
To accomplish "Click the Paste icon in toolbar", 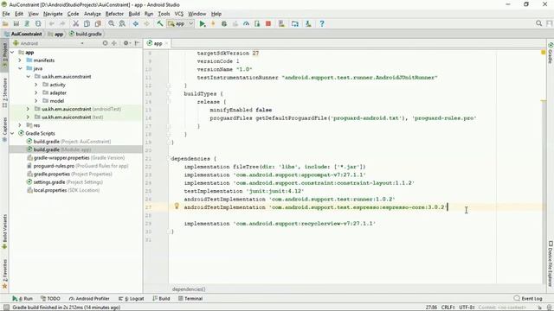I will [98, 23].
